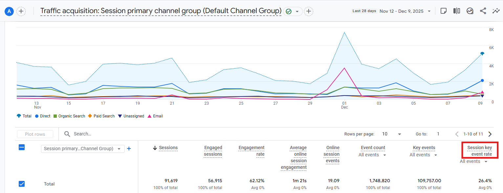Click the blue 'A' segment avatar
The image size is (503, 193).
click(x=9, y=11)
